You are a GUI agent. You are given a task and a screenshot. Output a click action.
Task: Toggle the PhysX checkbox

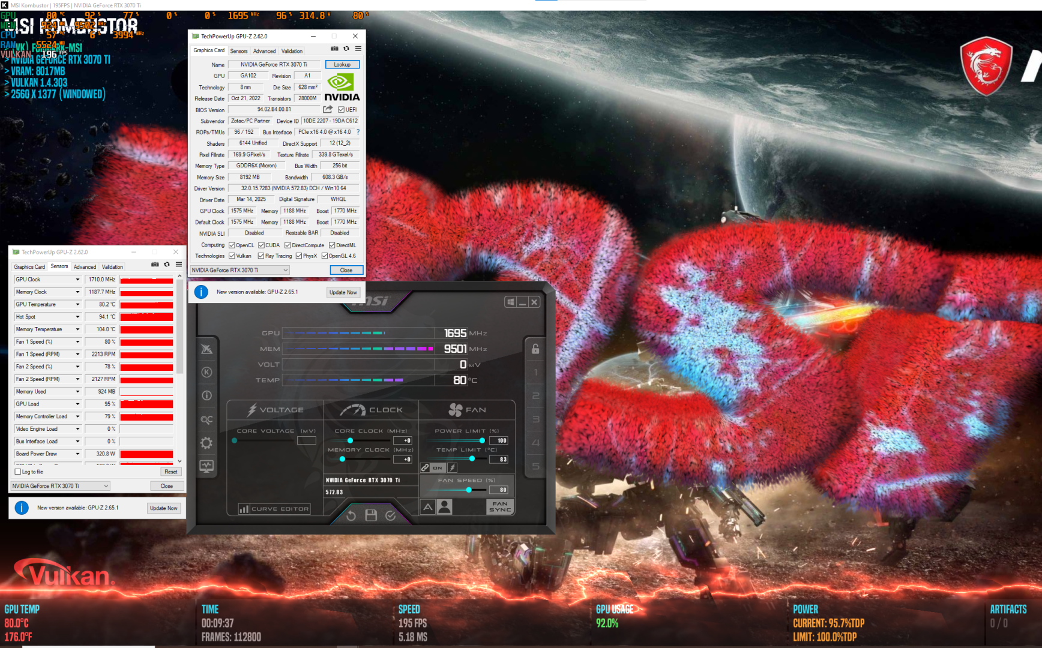[299, 256]
